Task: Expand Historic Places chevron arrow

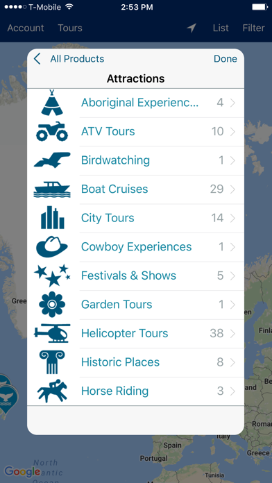Action: pos(232,362)
